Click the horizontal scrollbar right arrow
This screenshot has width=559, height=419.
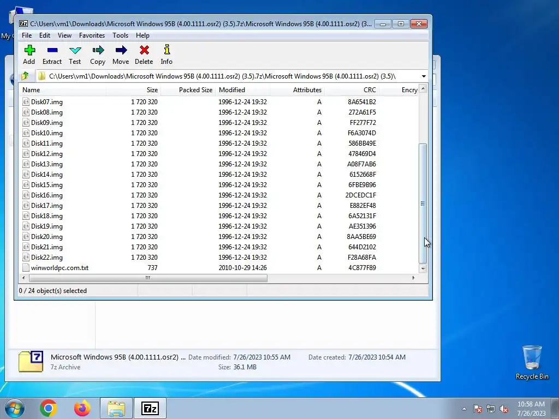[x=413, y=278]
